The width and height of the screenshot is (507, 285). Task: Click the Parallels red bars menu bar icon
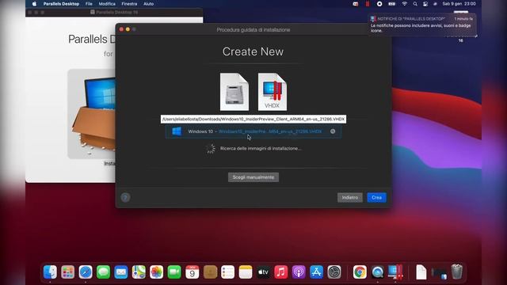368,4
